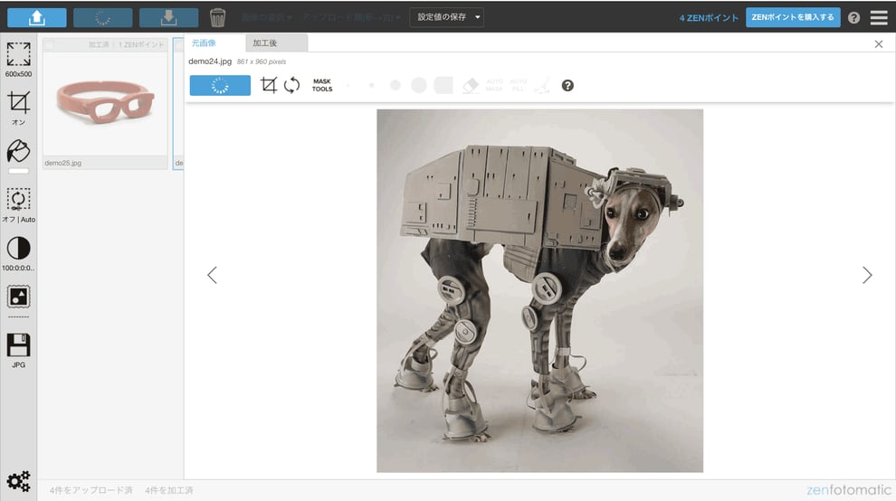The width and height of the screenshot is (896, 501).
Task: Go to previous image with left arrow
Action: [212, 275]
